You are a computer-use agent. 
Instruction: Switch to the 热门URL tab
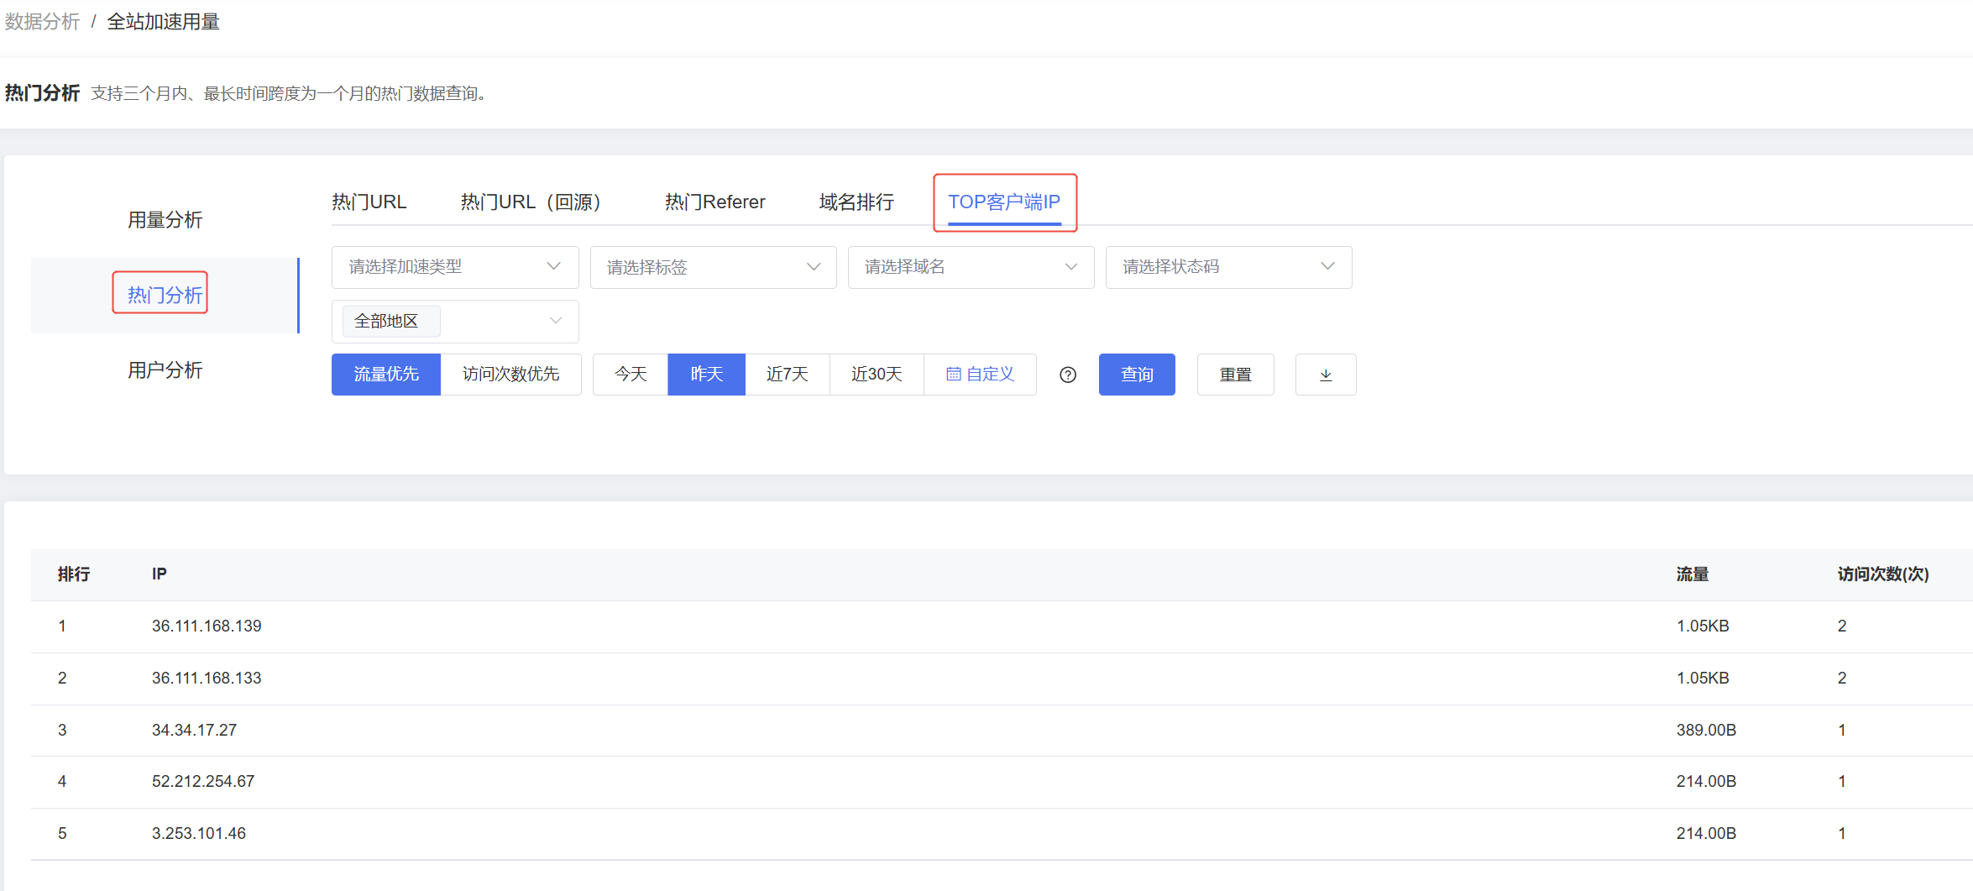coord(369,202)
